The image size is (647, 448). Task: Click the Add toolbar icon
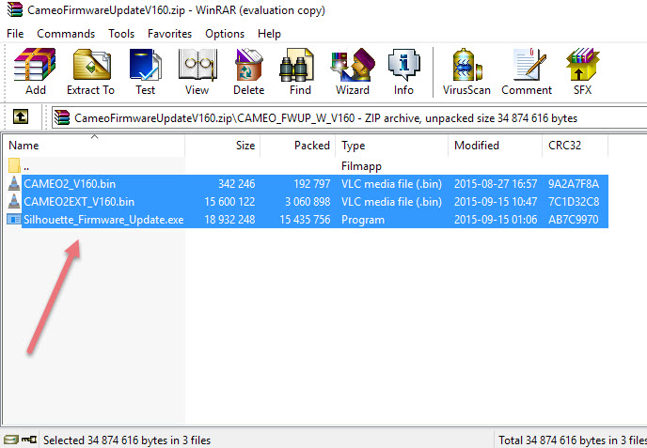(x=35, y=70)
